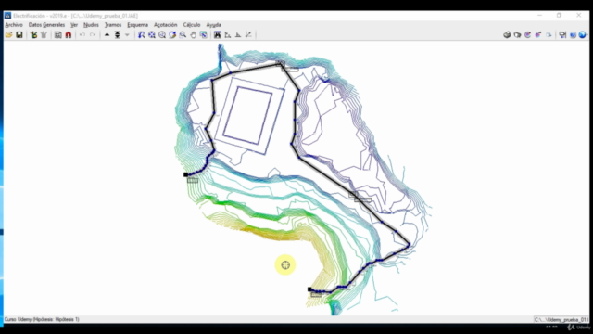Click the purple sphere with pen icon
This screenshot has width=593, height=334.
[x=537, y=35]
